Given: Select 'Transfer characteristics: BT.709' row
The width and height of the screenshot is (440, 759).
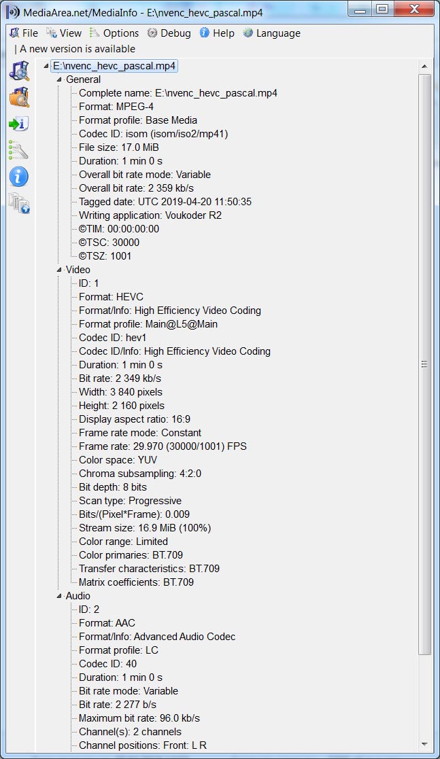Looking at the screenshot, I should click(149, 568).
